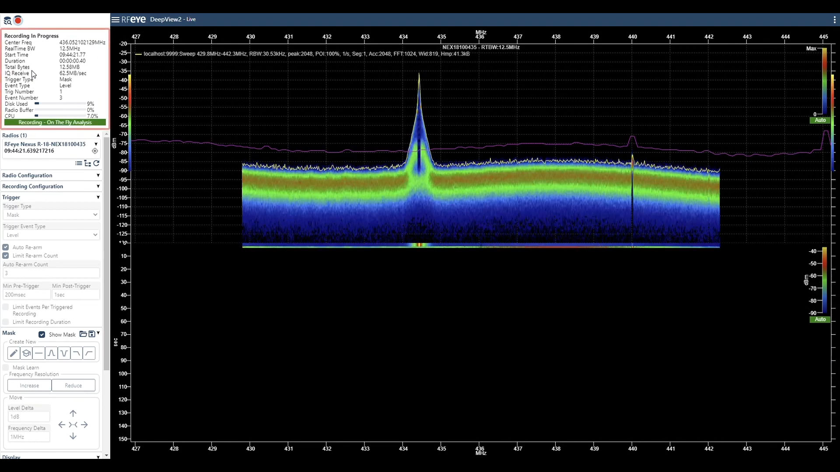The image size is (840, 472).
Task: Toggle Limit Re-arm Count checkbox
Action: pyautogui.click(x=6, y=256)
